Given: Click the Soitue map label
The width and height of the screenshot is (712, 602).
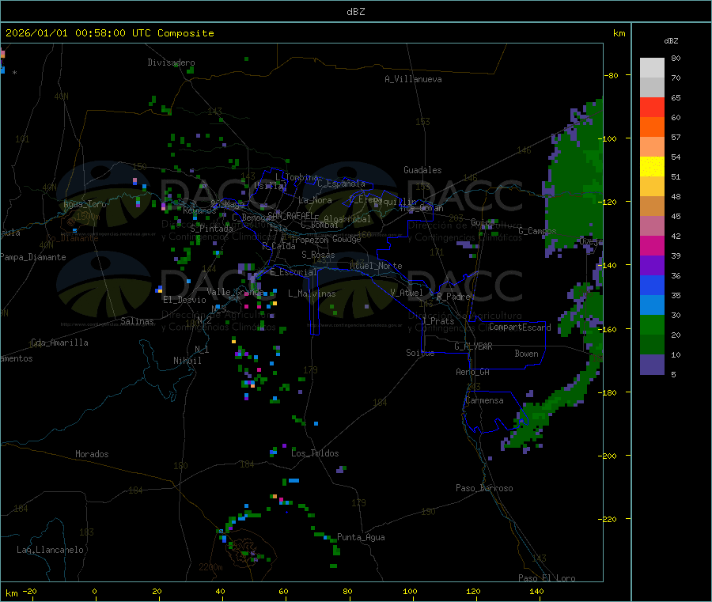Looking at the screenshot, I should click(x=420, y=353).
